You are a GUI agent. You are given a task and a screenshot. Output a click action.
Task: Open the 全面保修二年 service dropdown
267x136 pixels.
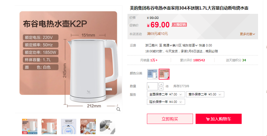166,94
